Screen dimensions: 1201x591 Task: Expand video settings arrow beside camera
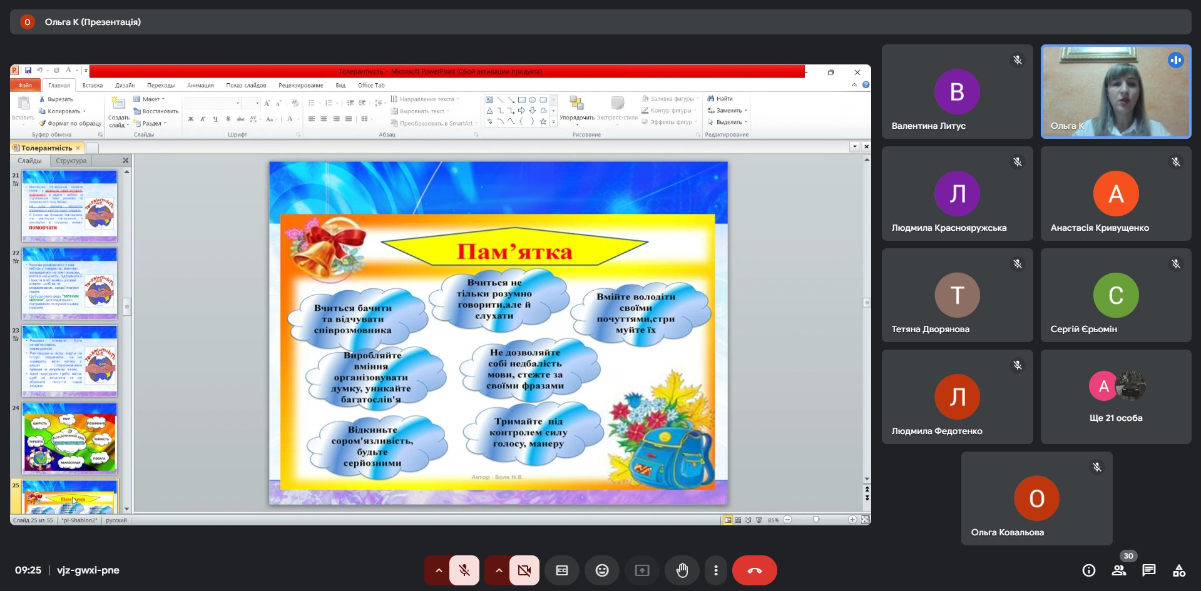click(x=498, y=570)
